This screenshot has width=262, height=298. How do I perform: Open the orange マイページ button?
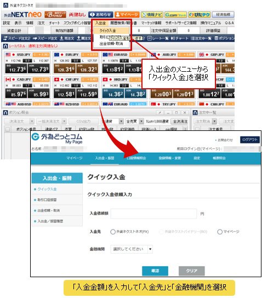pyautogui.click(x=127, y=15)
